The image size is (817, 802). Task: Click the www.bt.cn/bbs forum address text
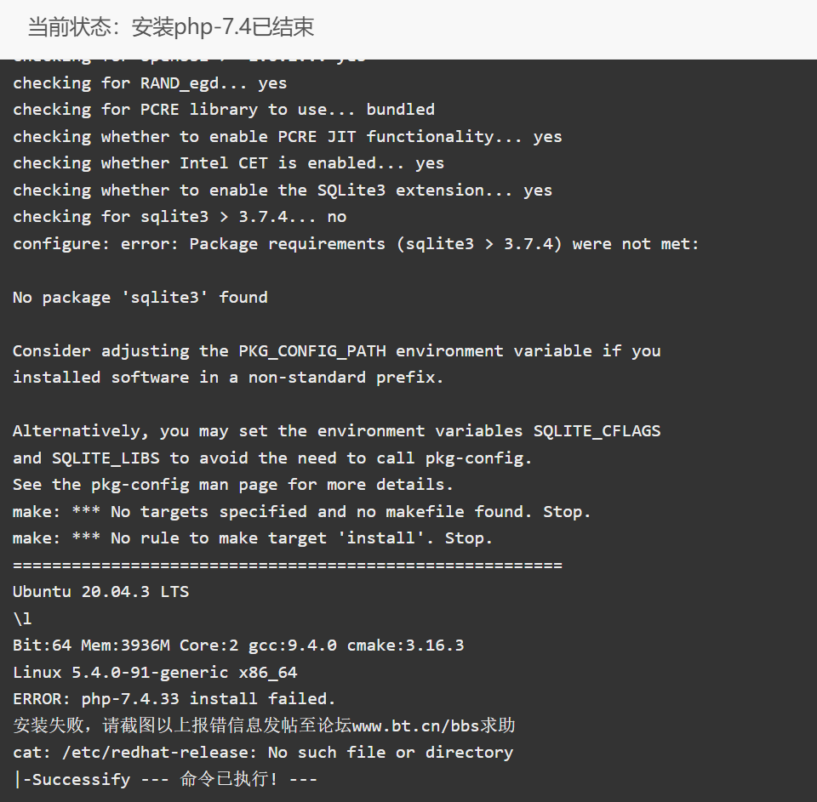pyautogui.click(x=415, y=725)
